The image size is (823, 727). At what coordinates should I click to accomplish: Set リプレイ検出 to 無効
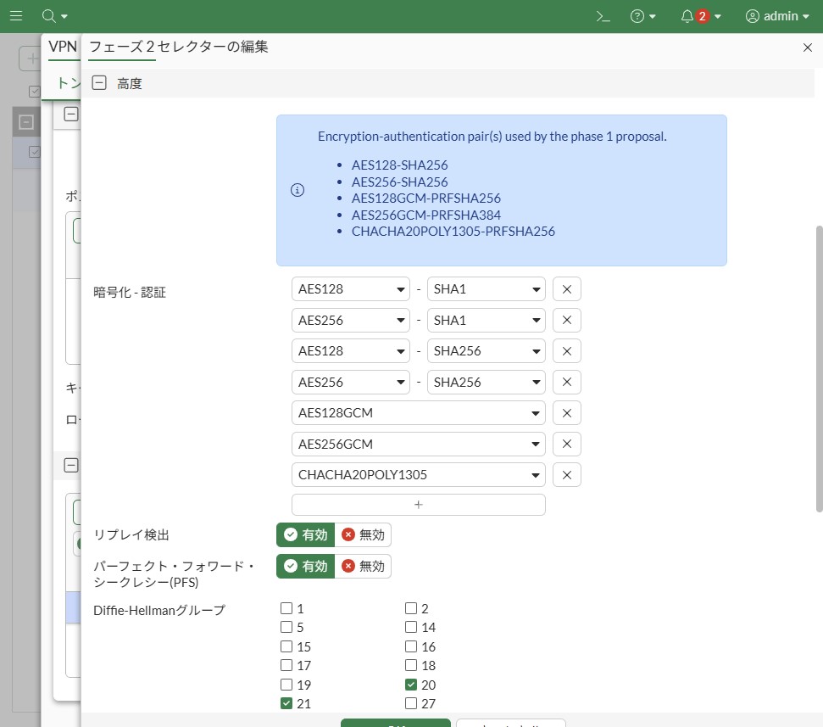pos(363,535)
